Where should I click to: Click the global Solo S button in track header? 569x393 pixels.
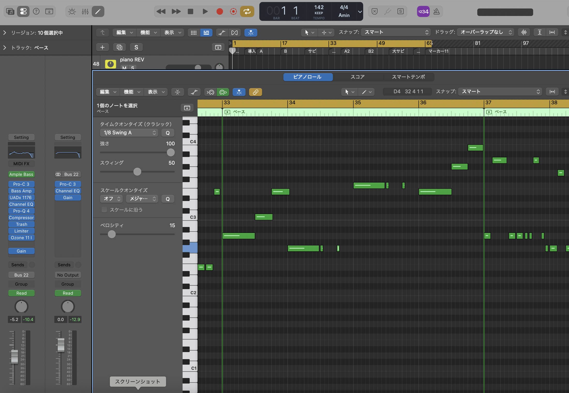[136, 47]
